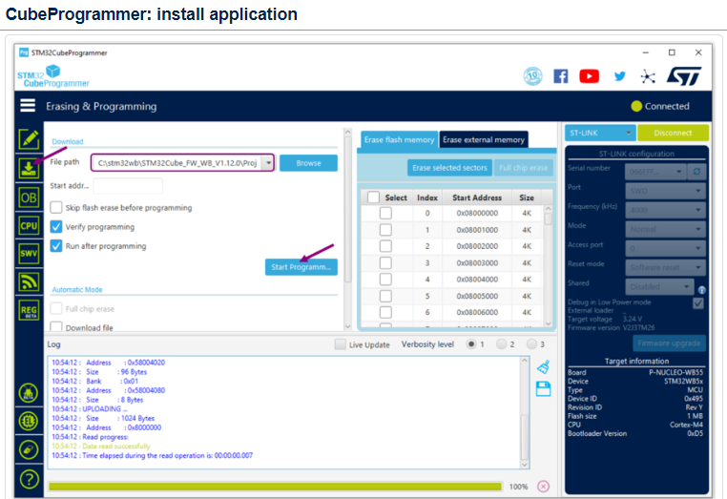
Task: Open the YouTube icon
Action: point(589,76)
